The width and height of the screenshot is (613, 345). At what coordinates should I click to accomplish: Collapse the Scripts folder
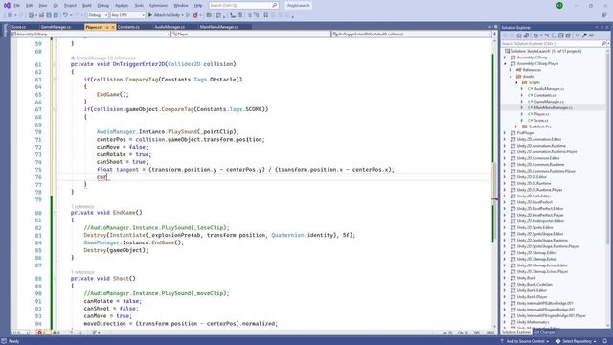[516, 82]
